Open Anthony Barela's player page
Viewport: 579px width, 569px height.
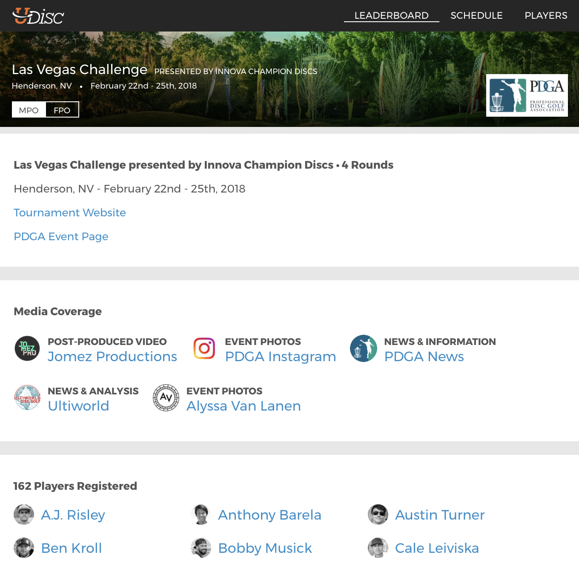click(269, 514)
